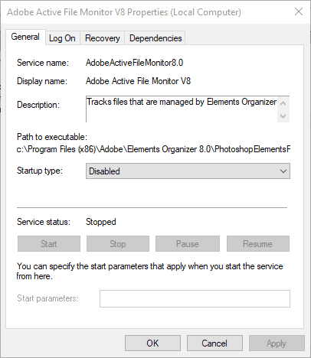Click the AdobeActiveFileMonitor8.0 service name value
The image size is (311, 358).
[x=134, y=63]
